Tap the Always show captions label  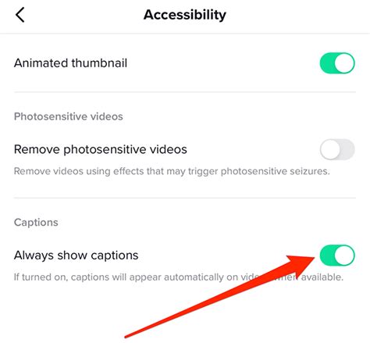(x=76, y=255)
